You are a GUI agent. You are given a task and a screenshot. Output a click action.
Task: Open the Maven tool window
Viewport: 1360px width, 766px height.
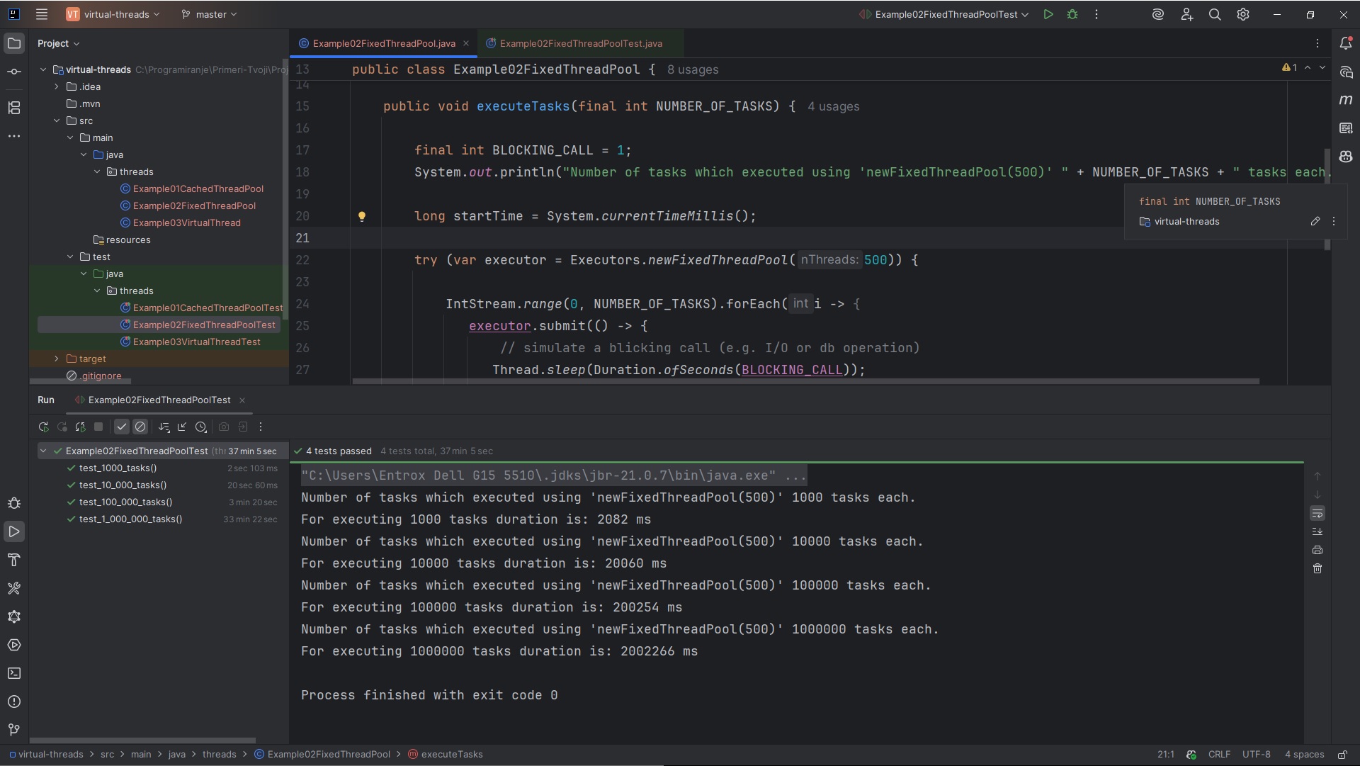tap(1347, 100)
